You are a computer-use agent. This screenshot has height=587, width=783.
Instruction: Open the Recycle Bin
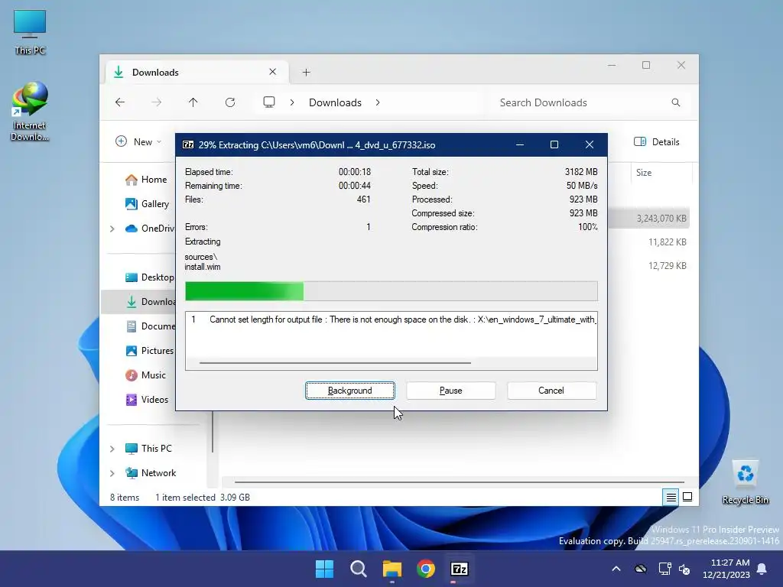(x=745, y=482)
